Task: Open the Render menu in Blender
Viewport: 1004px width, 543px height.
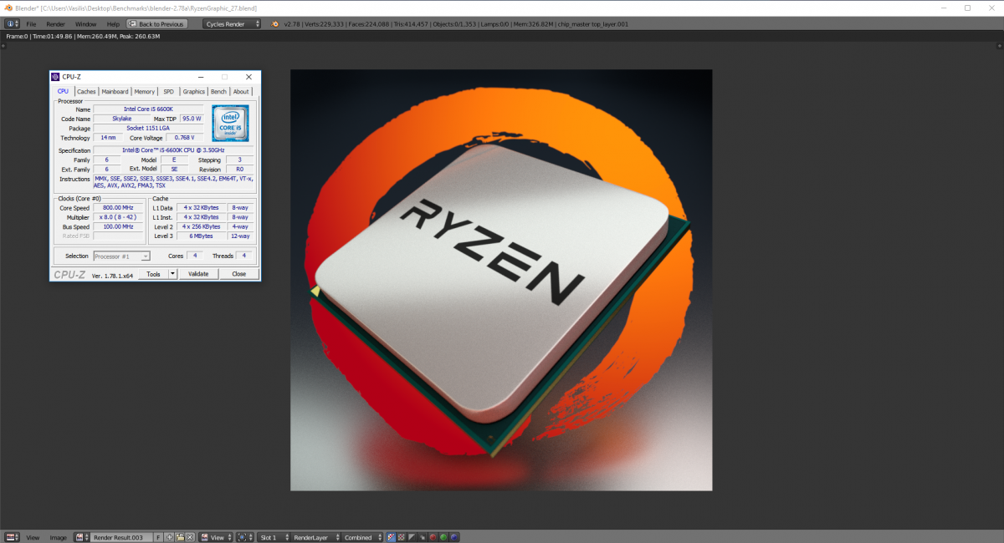Action: (55, 24)
